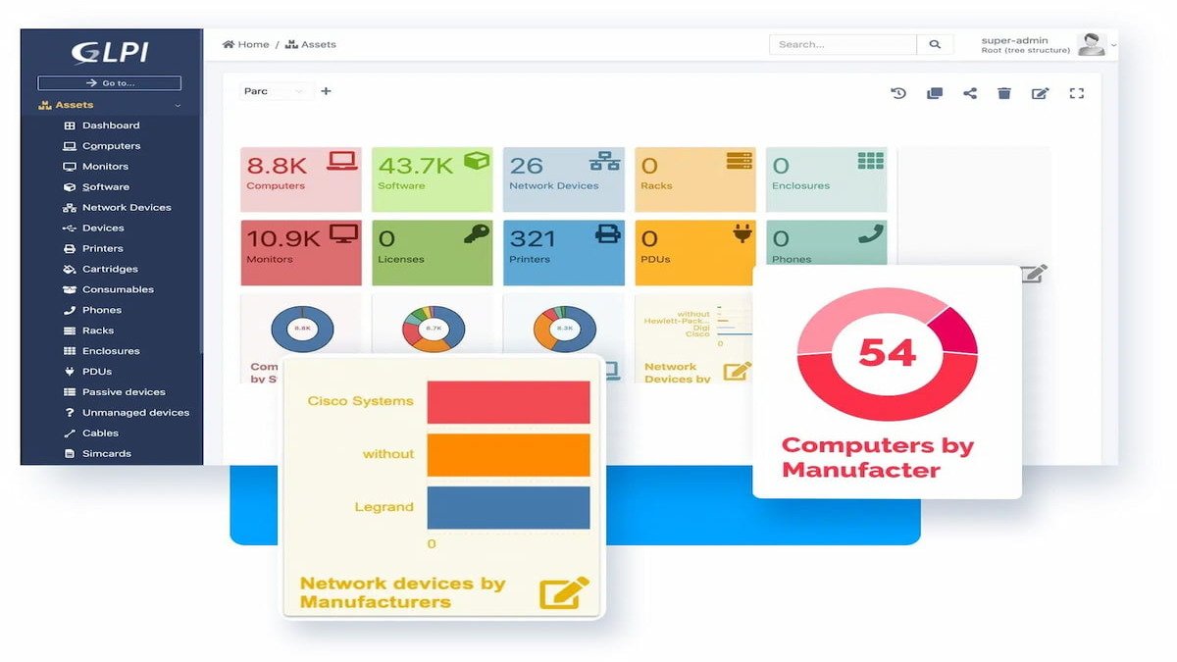Click the network icon on Network Devices card
Viewport: 1177px width, 662px height.
click(605, 161)
